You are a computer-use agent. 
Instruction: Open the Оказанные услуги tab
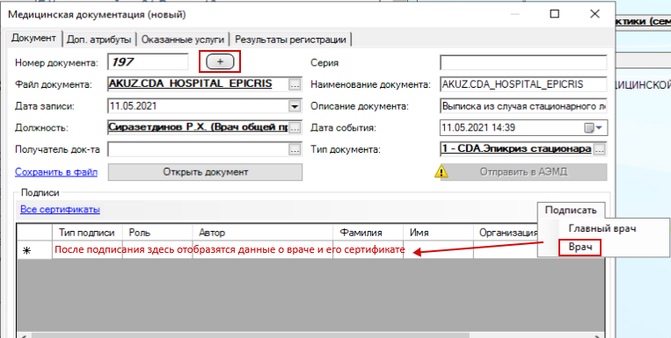[x=183, y=40]
